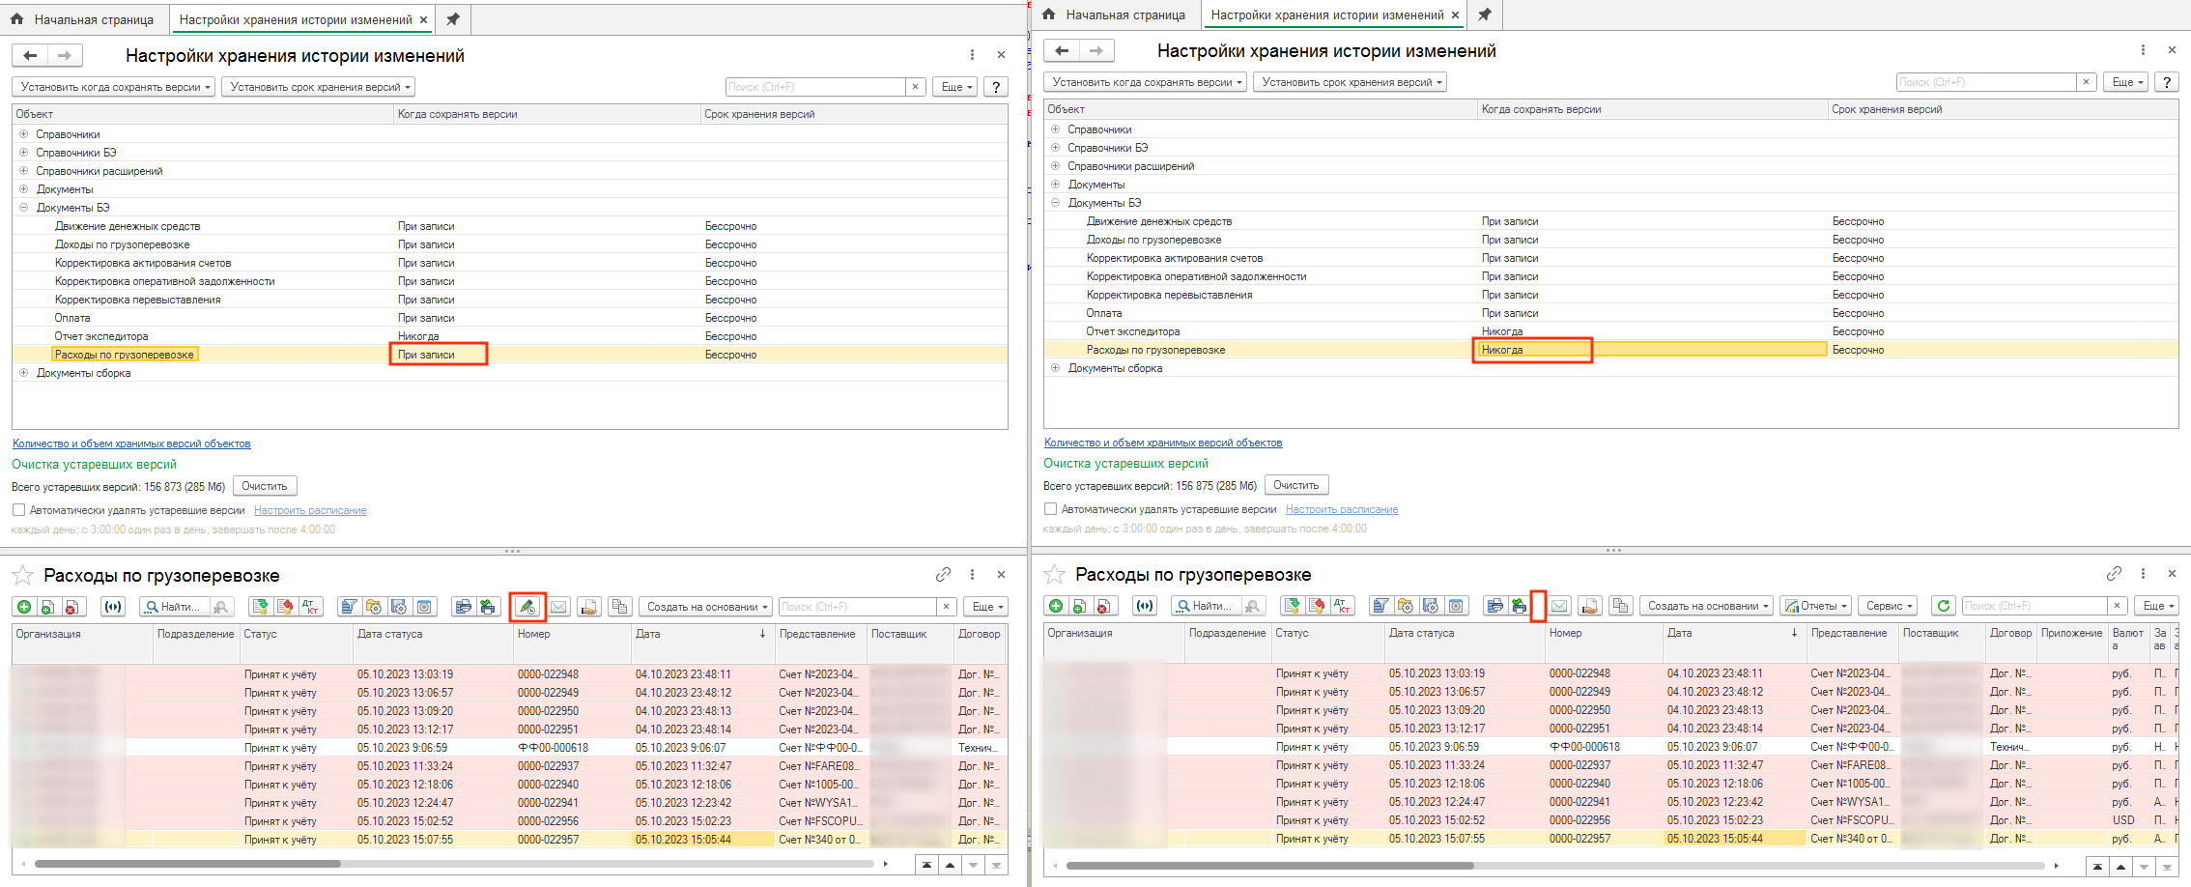Click left Очистить button
Viewport: 2191px width, 887px height.
(265, 486)
